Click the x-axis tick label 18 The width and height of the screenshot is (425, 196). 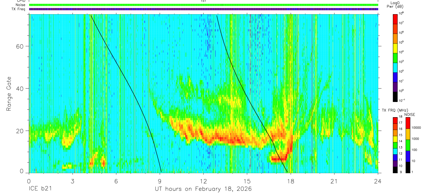(x=291, y=181)
